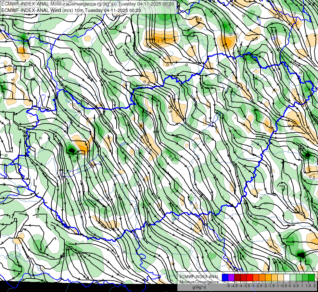Click the legend label ECMWF-INDEX-ANAL
The width and height of the screenshot is (318, 292).
pyautogui.click(x=199, y=277)
